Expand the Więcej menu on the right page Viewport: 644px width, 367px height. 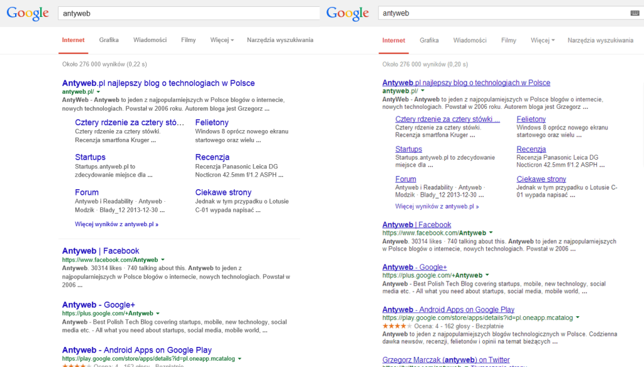point(543,40)
